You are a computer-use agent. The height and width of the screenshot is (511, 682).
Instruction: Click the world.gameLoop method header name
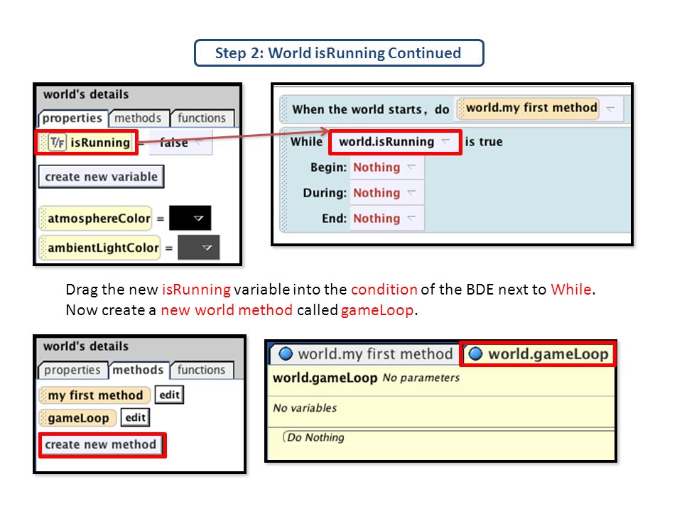coord(325,378)
